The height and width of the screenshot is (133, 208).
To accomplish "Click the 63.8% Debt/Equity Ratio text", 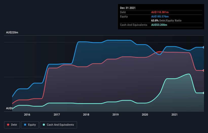I will (x=166, y=20).
